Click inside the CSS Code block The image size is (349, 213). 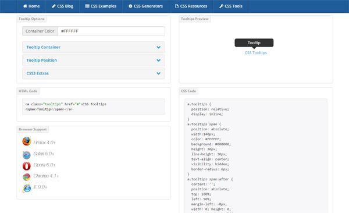[x=256, y=156]
